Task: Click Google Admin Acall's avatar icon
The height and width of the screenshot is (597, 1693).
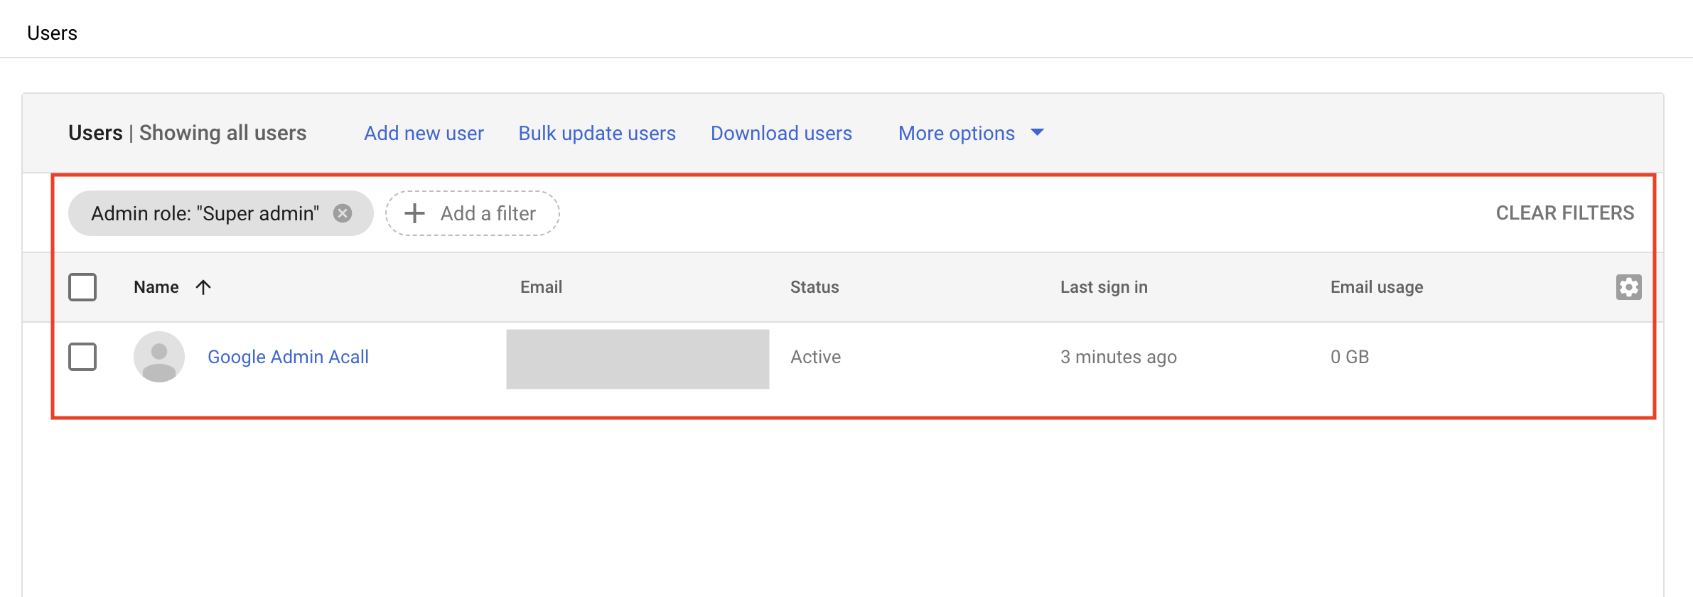Action: tap(159, 357)
